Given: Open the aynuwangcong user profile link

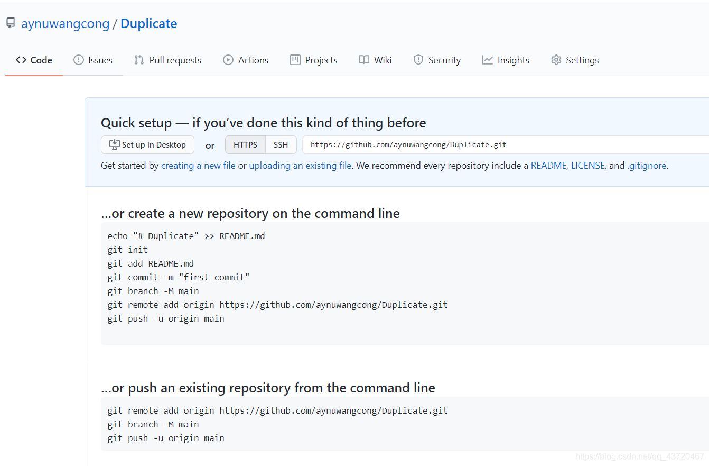Looking at the screenshot, I should coord(65,24).
